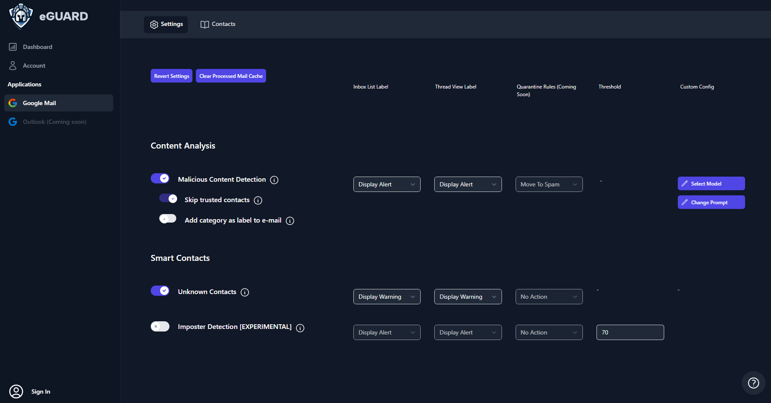Screen dimensions: 771x403
Task: Open Unknown Contacts No Action dropdown
Action: pos(549,297)
